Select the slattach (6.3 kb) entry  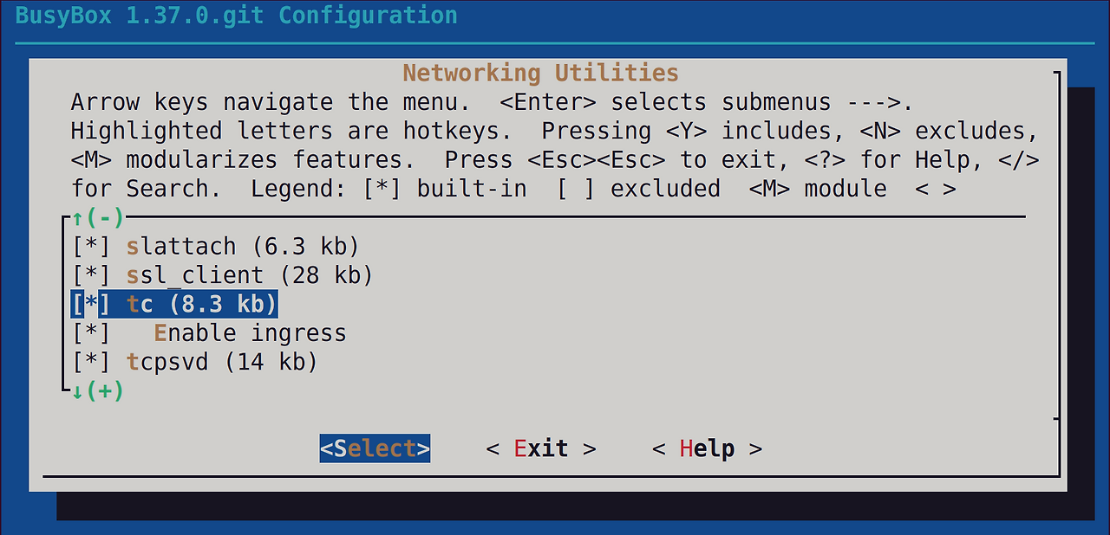(x=243, y=247)
